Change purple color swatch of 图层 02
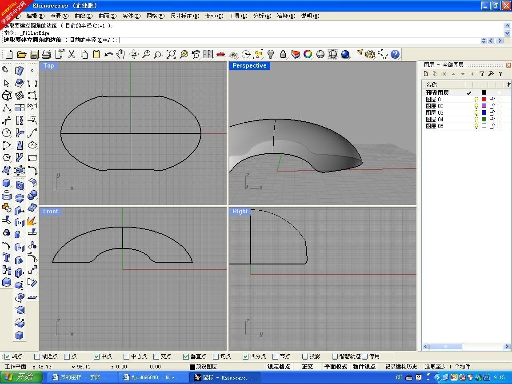The width and height of the screenshot is (512, 384). click(484, 106)
